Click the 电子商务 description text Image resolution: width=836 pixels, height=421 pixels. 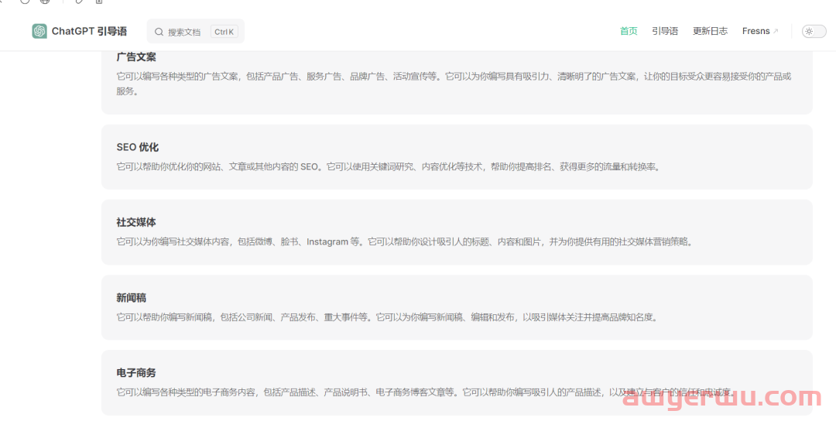(426, 392)
